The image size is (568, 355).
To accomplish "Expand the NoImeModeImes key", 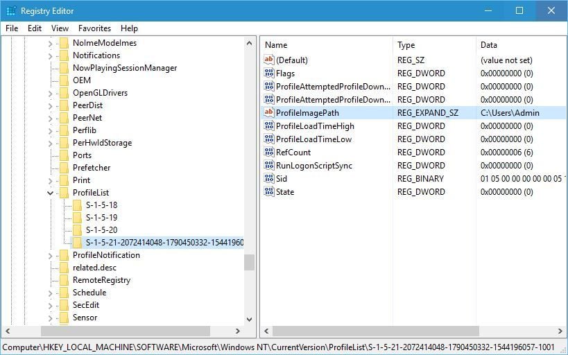I will click(51, 44).
